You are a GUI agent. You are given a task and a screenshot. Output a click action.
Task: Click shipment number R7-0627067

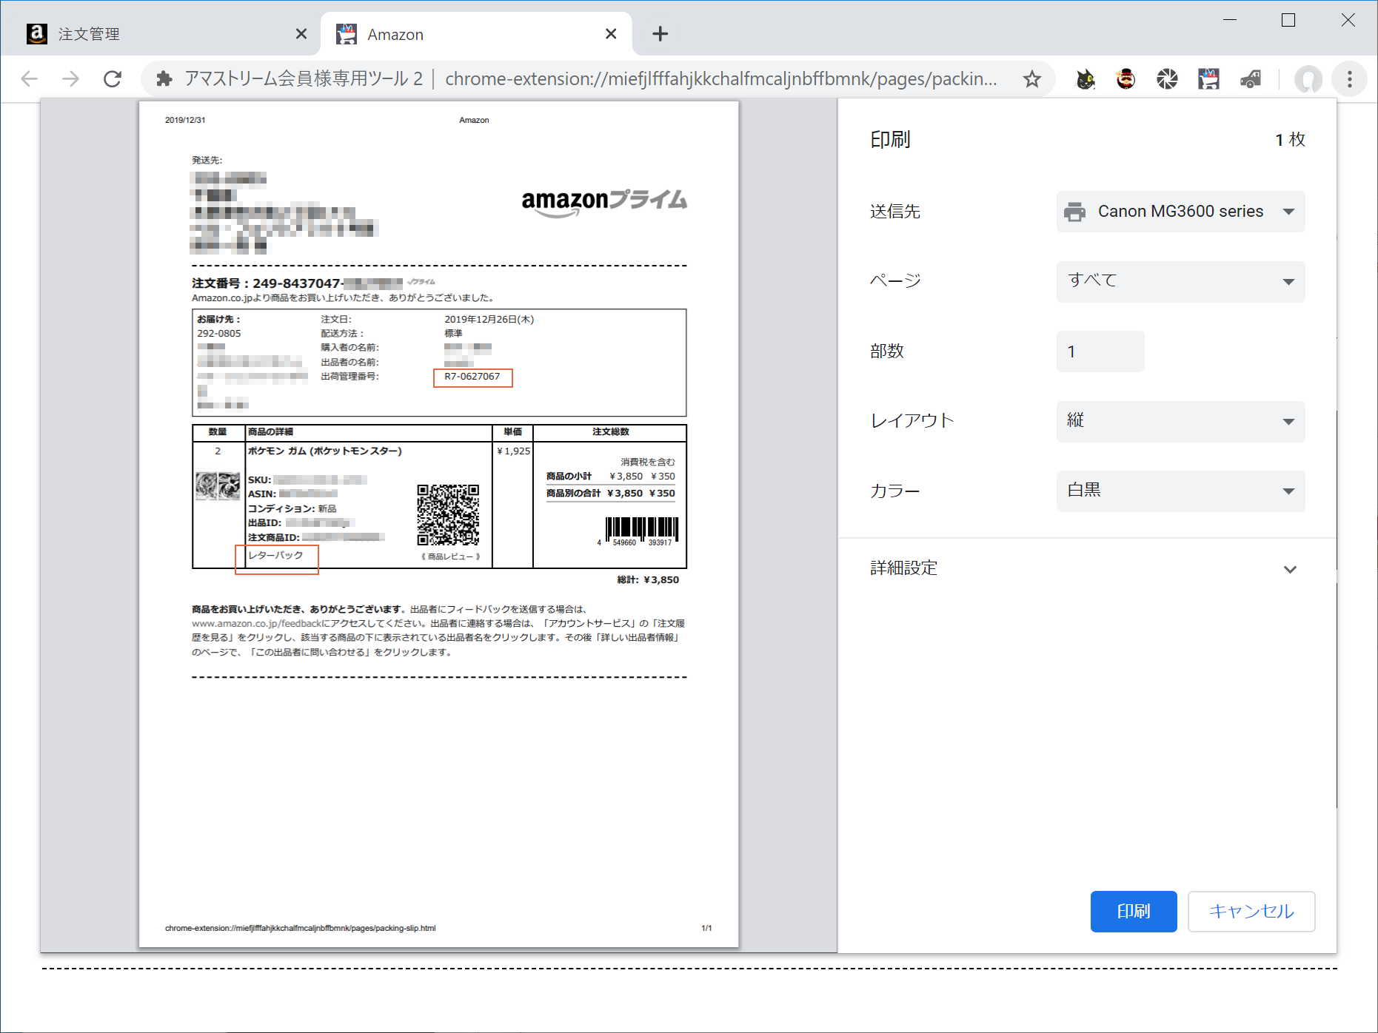472,377
